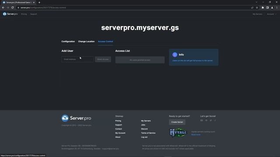Image resolution: width=280 pixels, height=157 pixels.
Task: Open the second social media icon in footer
Action: pyautogui.click(x=206, y=120)
